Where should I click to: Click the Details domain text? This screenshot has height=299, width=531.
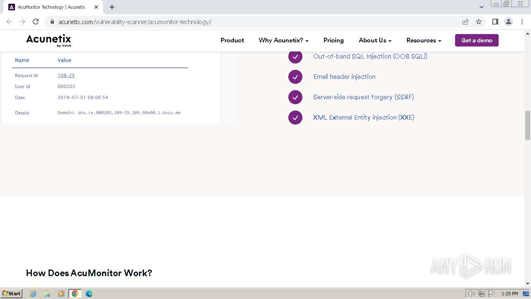119,113
